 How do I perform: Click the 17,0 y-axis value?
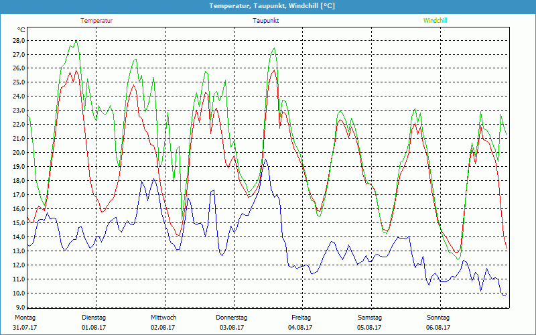(x=19, y=194)
